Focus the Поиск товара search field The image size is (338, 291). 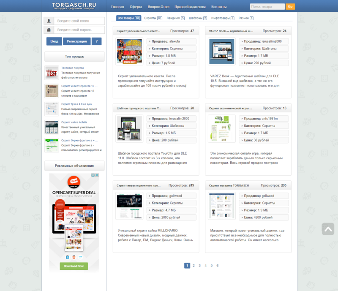(x=267, y=6)
